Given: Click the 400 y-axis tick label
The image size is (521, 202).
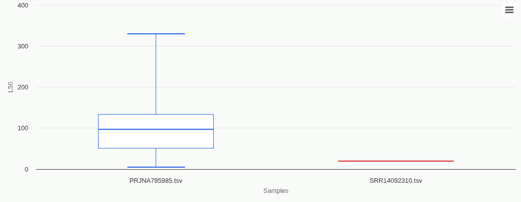Looking at the screenshot, I should pos(23,6).
